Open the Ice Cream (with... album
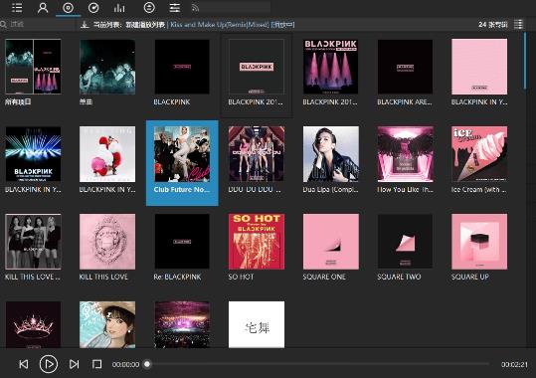Image resolution: width=536 pixels, height=378 pixels. pyautogui.click(x=479, y=154)
